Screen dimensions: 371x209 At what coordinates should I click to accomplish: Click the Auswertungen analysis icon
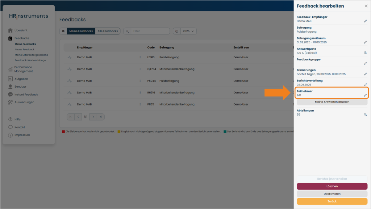click(x=10, y=103)
